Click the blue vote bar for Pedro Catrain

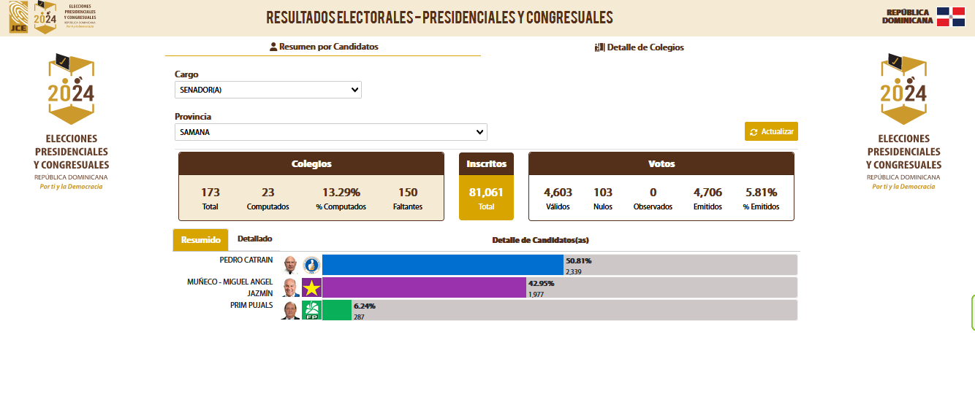click(x=443, y=265)
